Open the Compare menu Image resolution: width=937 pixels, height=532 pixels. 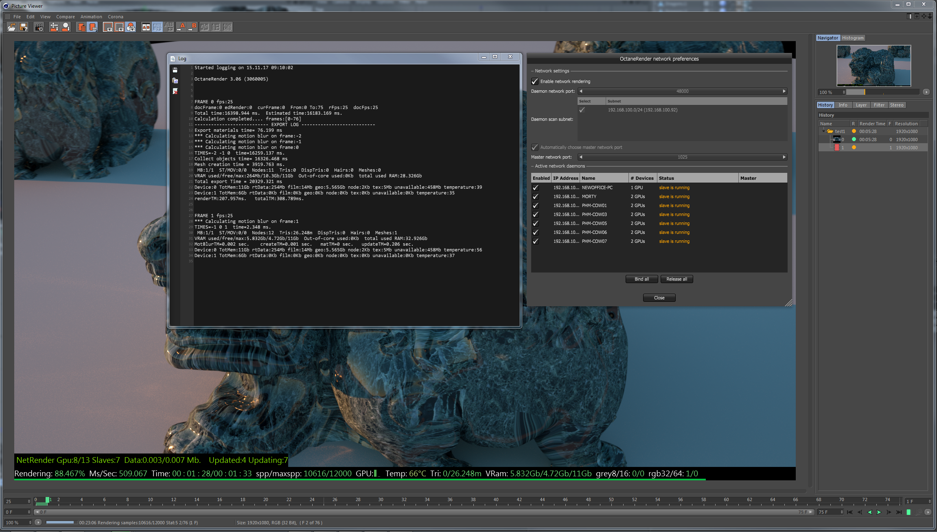pos(65,17)
